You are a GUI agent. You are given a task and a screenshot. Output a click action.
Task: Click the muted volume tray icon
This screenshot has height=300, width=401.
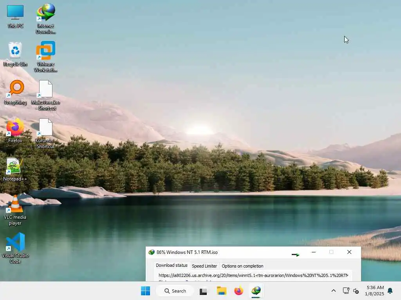click(x=356, y=291)
